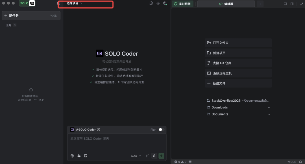Image resolution: width=305 pixels, height=164 pixels.
Task: Toggle the bottom panel layout icon
Action: (285, 4)
